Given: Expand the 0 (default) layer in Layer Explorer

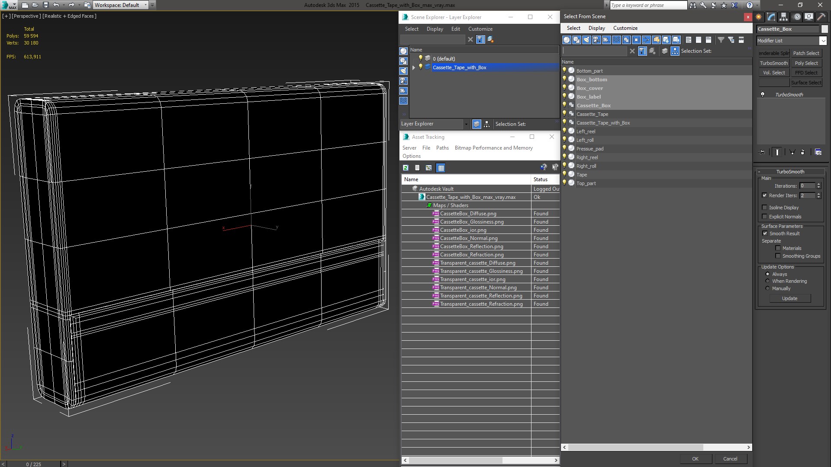Looking at the screenshot, I should (x=414, y=59).
